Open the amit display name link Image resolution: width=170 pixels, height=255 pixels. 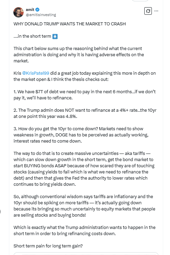click(x=30, y=10)
